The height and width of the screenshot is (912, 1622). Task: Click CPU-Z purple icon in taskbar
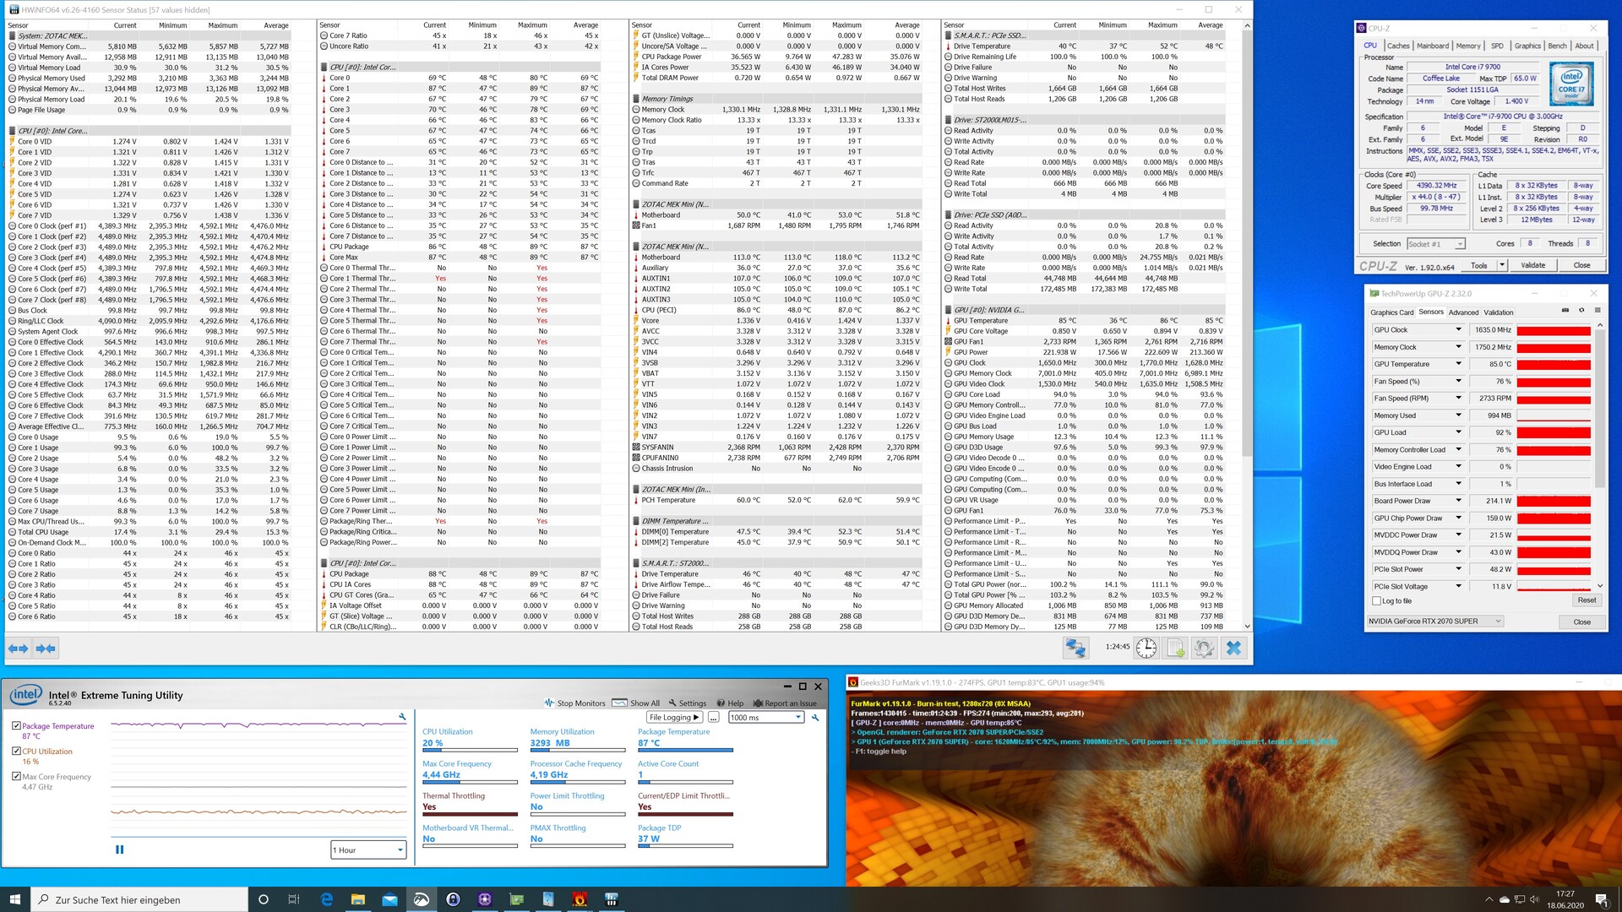click(485, 899)
